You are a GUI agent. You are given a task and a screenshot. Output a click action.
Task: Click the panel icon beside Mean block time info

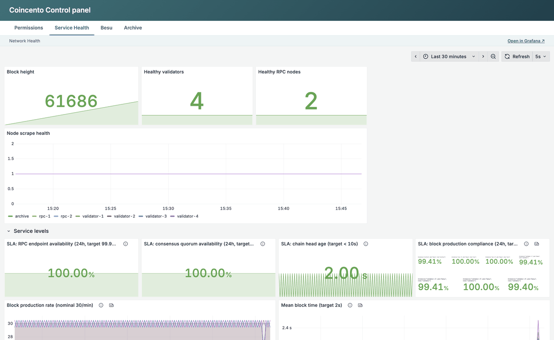[360, 305]
